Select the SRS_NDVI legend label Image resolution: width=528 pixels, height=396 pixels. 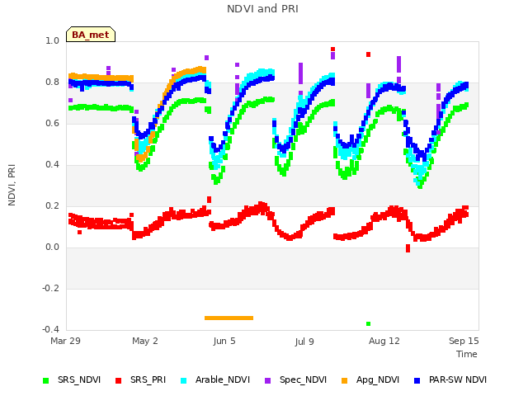pyautogui.click(x=79, y=379)
